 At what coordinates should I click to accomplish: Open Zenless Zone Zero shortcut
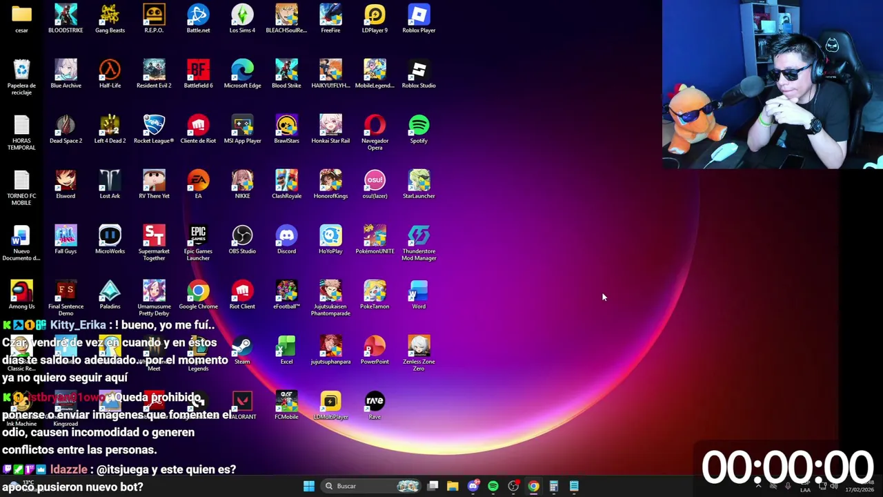click(419, 353)
